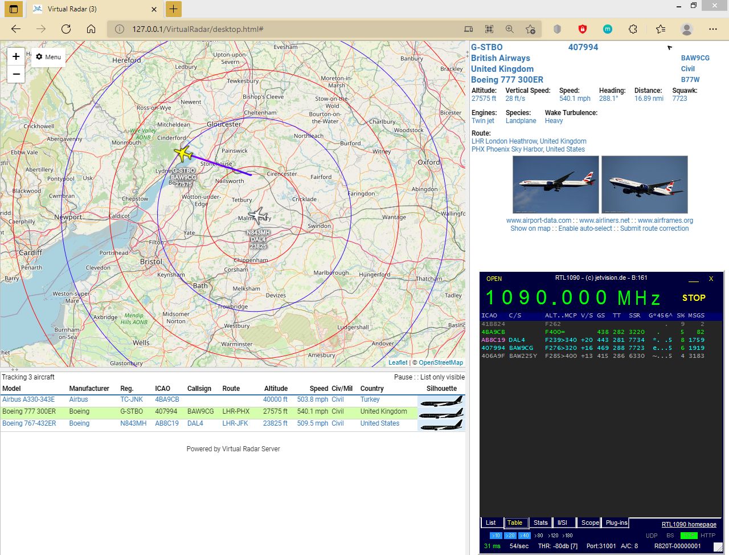
Task: Switch to the Scope tab in RTL1090
Action: (589, 523)
